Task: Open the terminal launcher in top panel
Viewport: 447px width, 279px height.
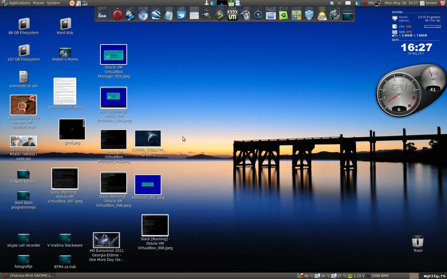Action: pyautogui.click(x=85, y=3)
